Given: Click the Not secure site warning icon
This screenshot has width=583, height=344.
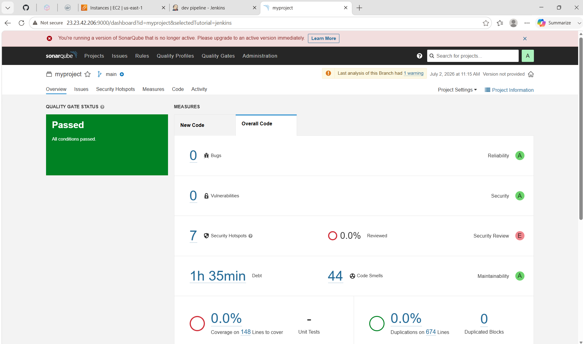Looking at the screenshot, I should pyautogui.click(x=35, y=23).
